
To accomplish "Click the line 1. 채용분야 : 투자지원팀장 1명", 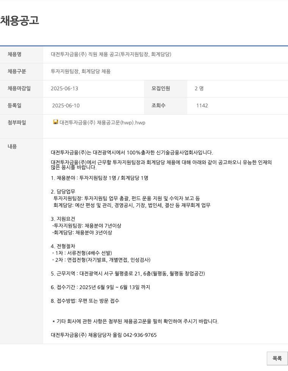I will tap(100, 178).
